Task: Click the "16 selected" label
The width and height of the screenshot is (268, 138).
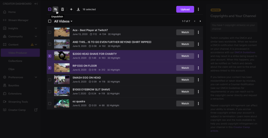Action: coord(89,9)
